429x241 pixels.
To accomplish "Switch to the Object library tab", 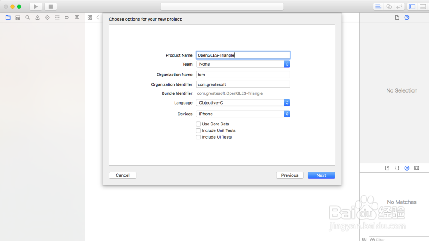I will [x=407, y=168].
